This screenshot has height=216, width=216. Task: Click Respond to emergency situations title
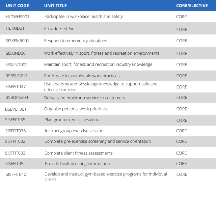(76, 41)
